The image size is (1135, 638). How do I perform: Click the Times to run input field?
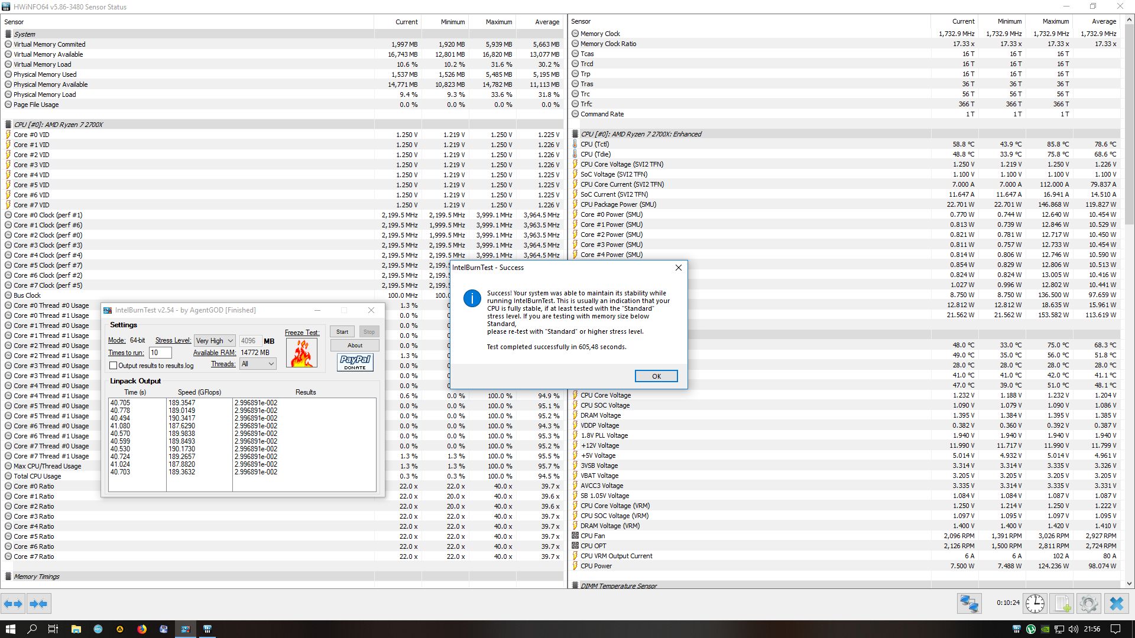[160, 353]
